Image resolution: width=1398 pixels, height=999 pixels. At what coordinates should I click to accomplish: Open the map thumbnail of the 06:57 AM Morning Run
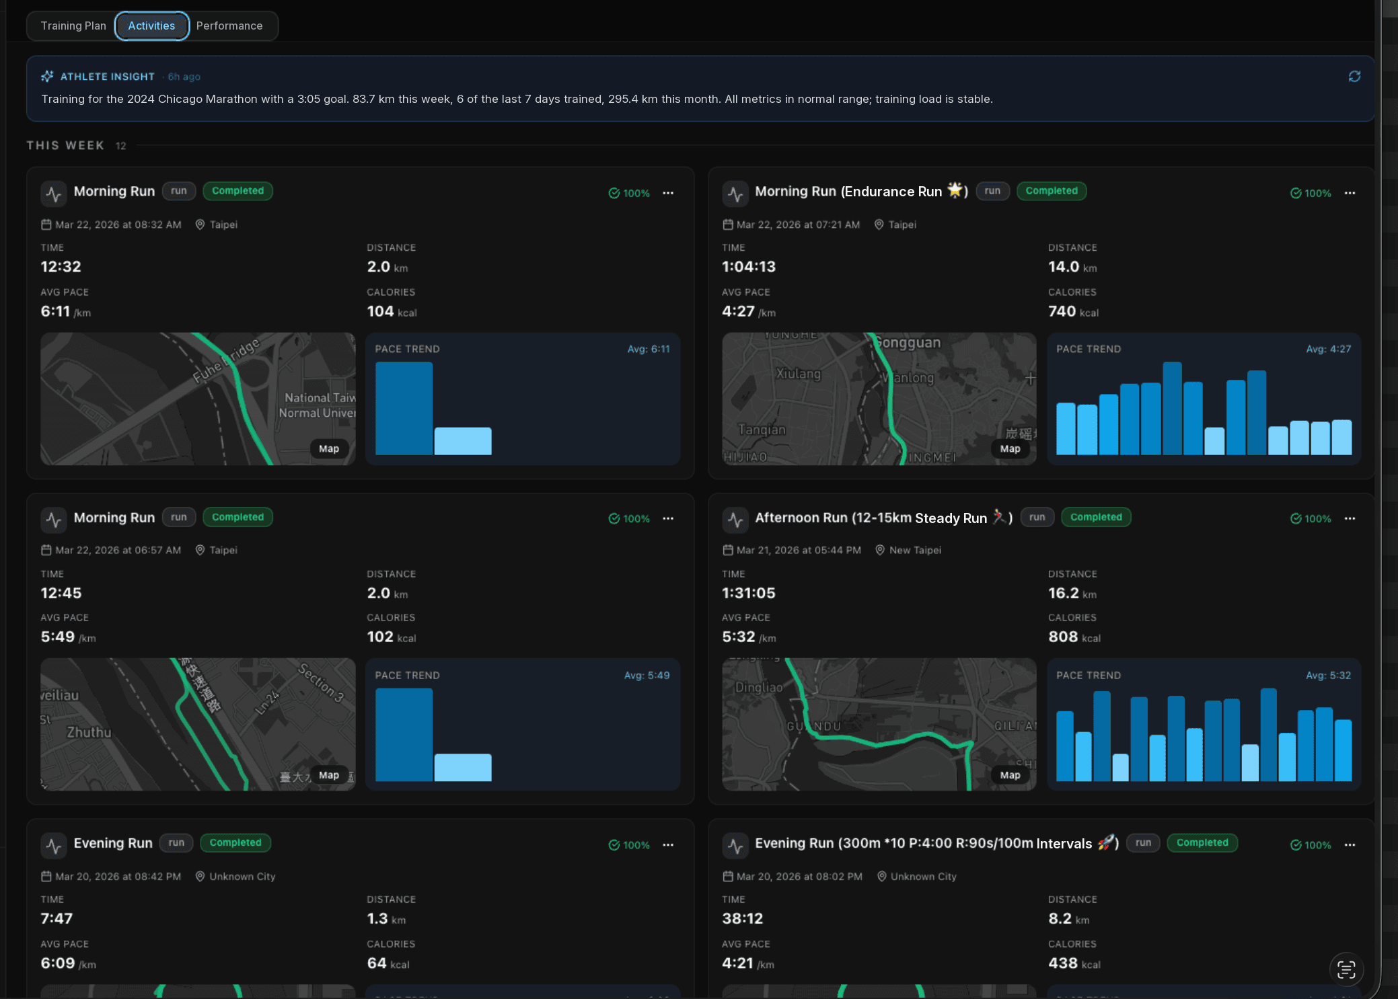point(198,724)
